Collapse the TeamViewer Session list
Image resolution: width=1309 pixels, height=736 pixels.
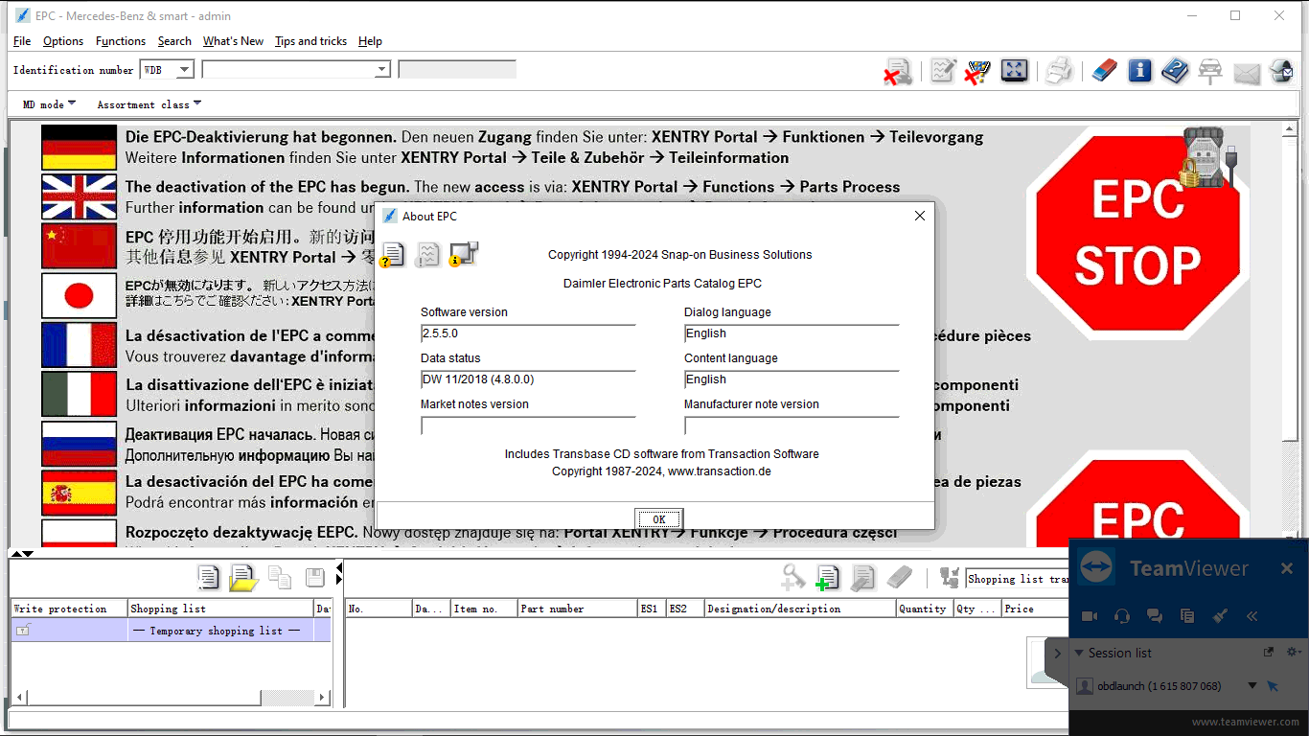(x=1079, y=653)
